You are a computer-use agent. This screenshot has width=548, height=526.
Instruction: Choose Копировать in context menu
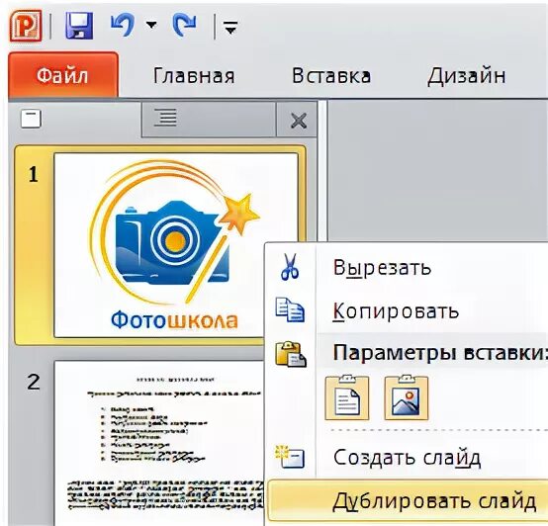click(x=396, y=310)
